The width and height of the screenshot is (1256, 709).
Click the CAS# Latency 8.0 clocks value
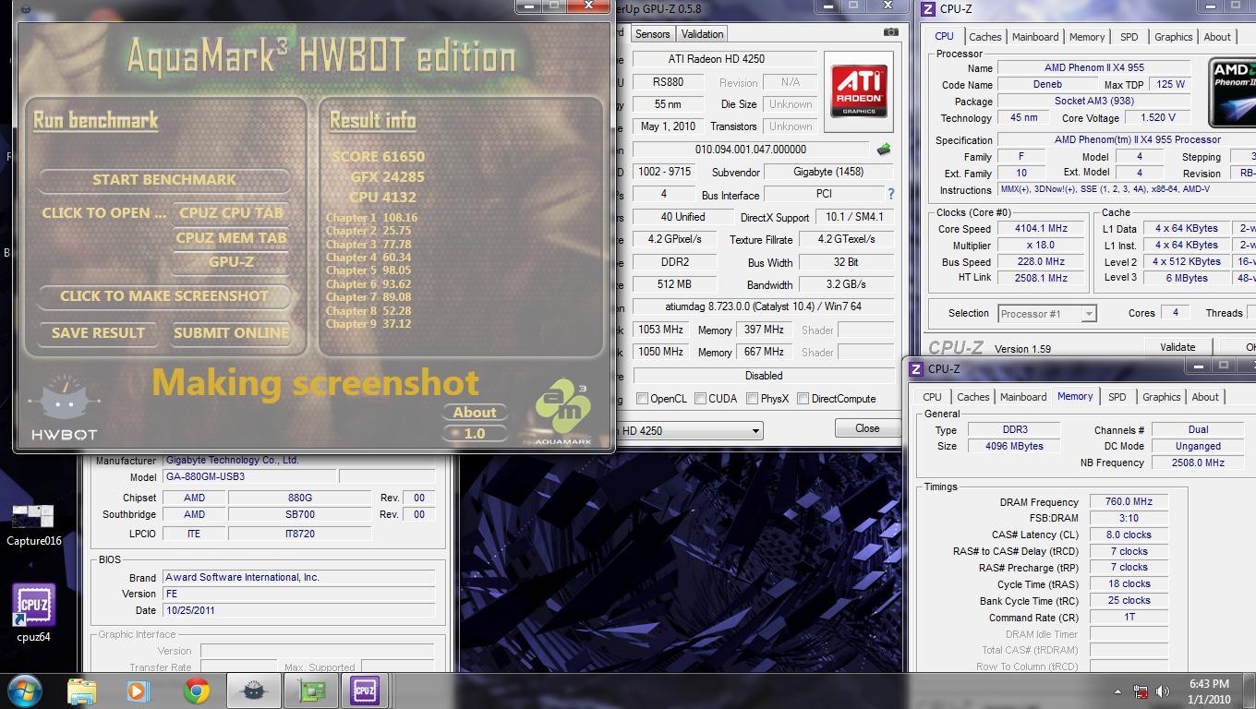pyautogui.click(x=1129, y=535)
